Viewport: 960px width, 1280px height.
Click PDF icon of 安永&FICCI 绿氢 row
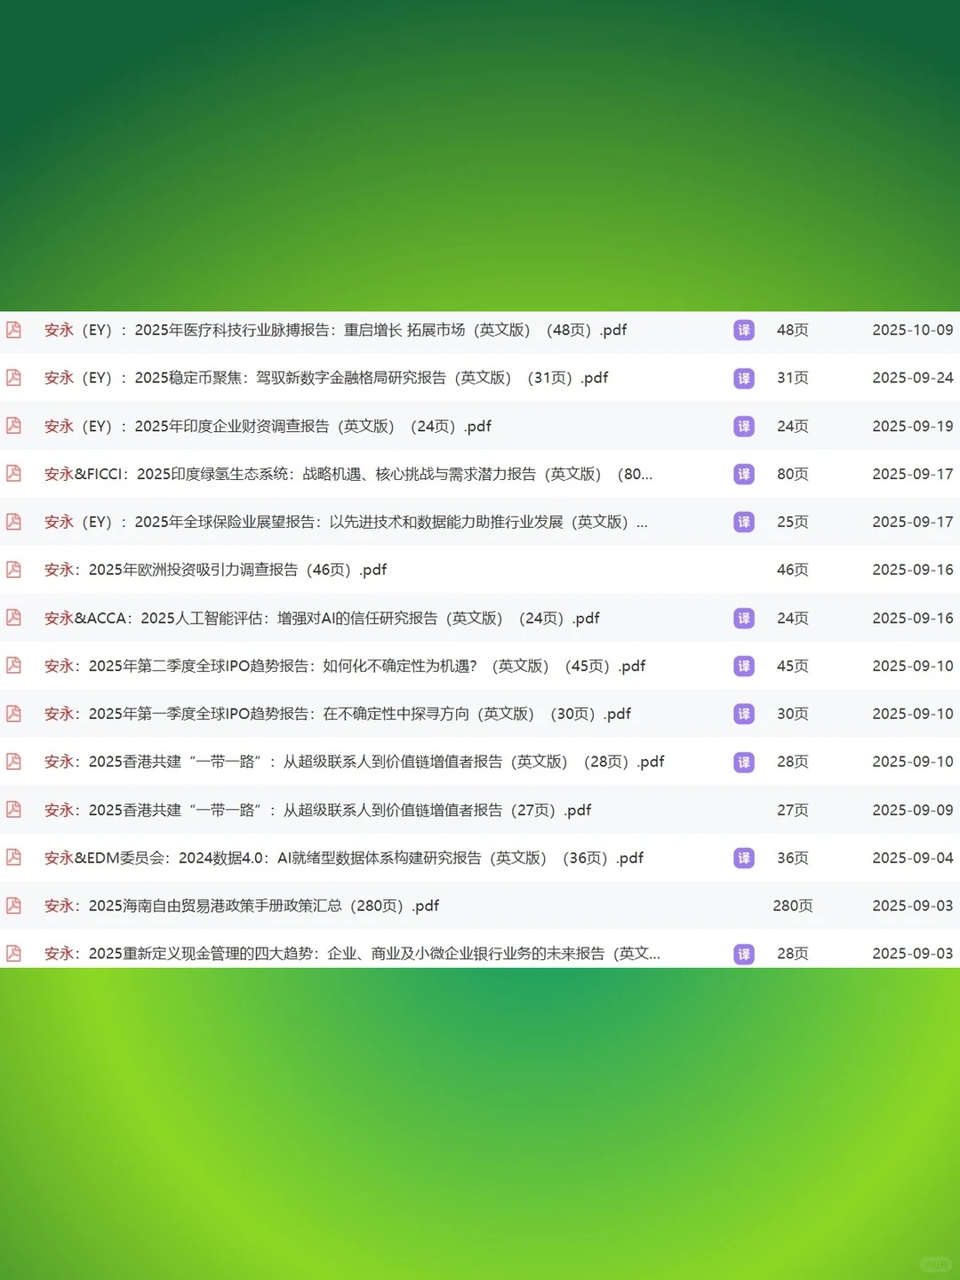pyautogui.click(x=13, y=474)
